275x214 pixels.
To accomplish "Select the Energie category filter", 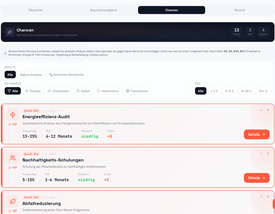I will pos(33,91).
